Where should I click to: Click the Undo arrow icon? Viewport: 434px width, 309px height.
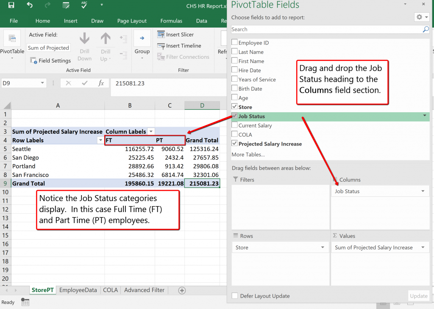pyautogui.click(x=29, y=6)
